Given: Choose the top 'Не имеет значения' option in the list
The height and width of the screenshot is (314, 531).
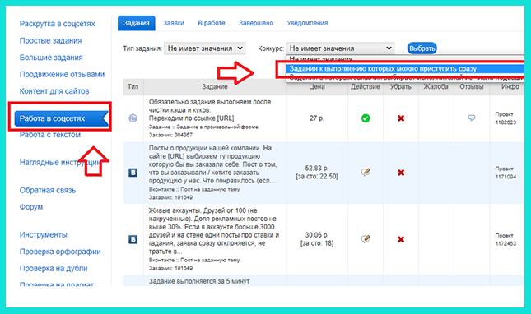Looking at the screenshot, I should pyautogui.click(x=405, y=59).
